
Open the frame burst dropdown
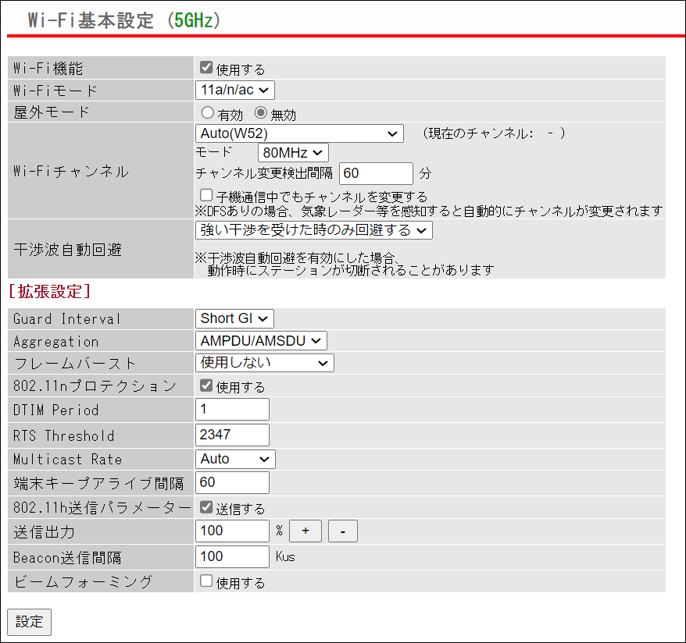263,362
